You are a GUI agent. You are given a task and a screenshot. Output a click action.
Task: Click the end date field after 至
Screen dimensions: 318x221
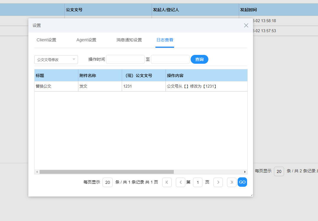(170, 59)
